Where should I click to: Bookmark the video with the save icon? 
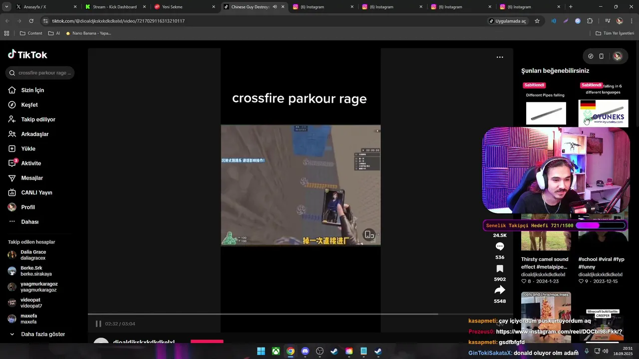tap(500, 269)
